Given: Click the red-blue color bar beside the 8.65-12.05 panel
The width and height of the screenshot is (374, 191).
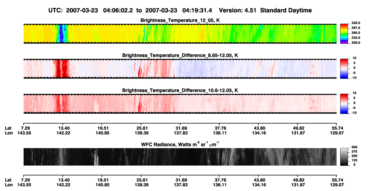Looking at the screenshot, I should point(344,68).
